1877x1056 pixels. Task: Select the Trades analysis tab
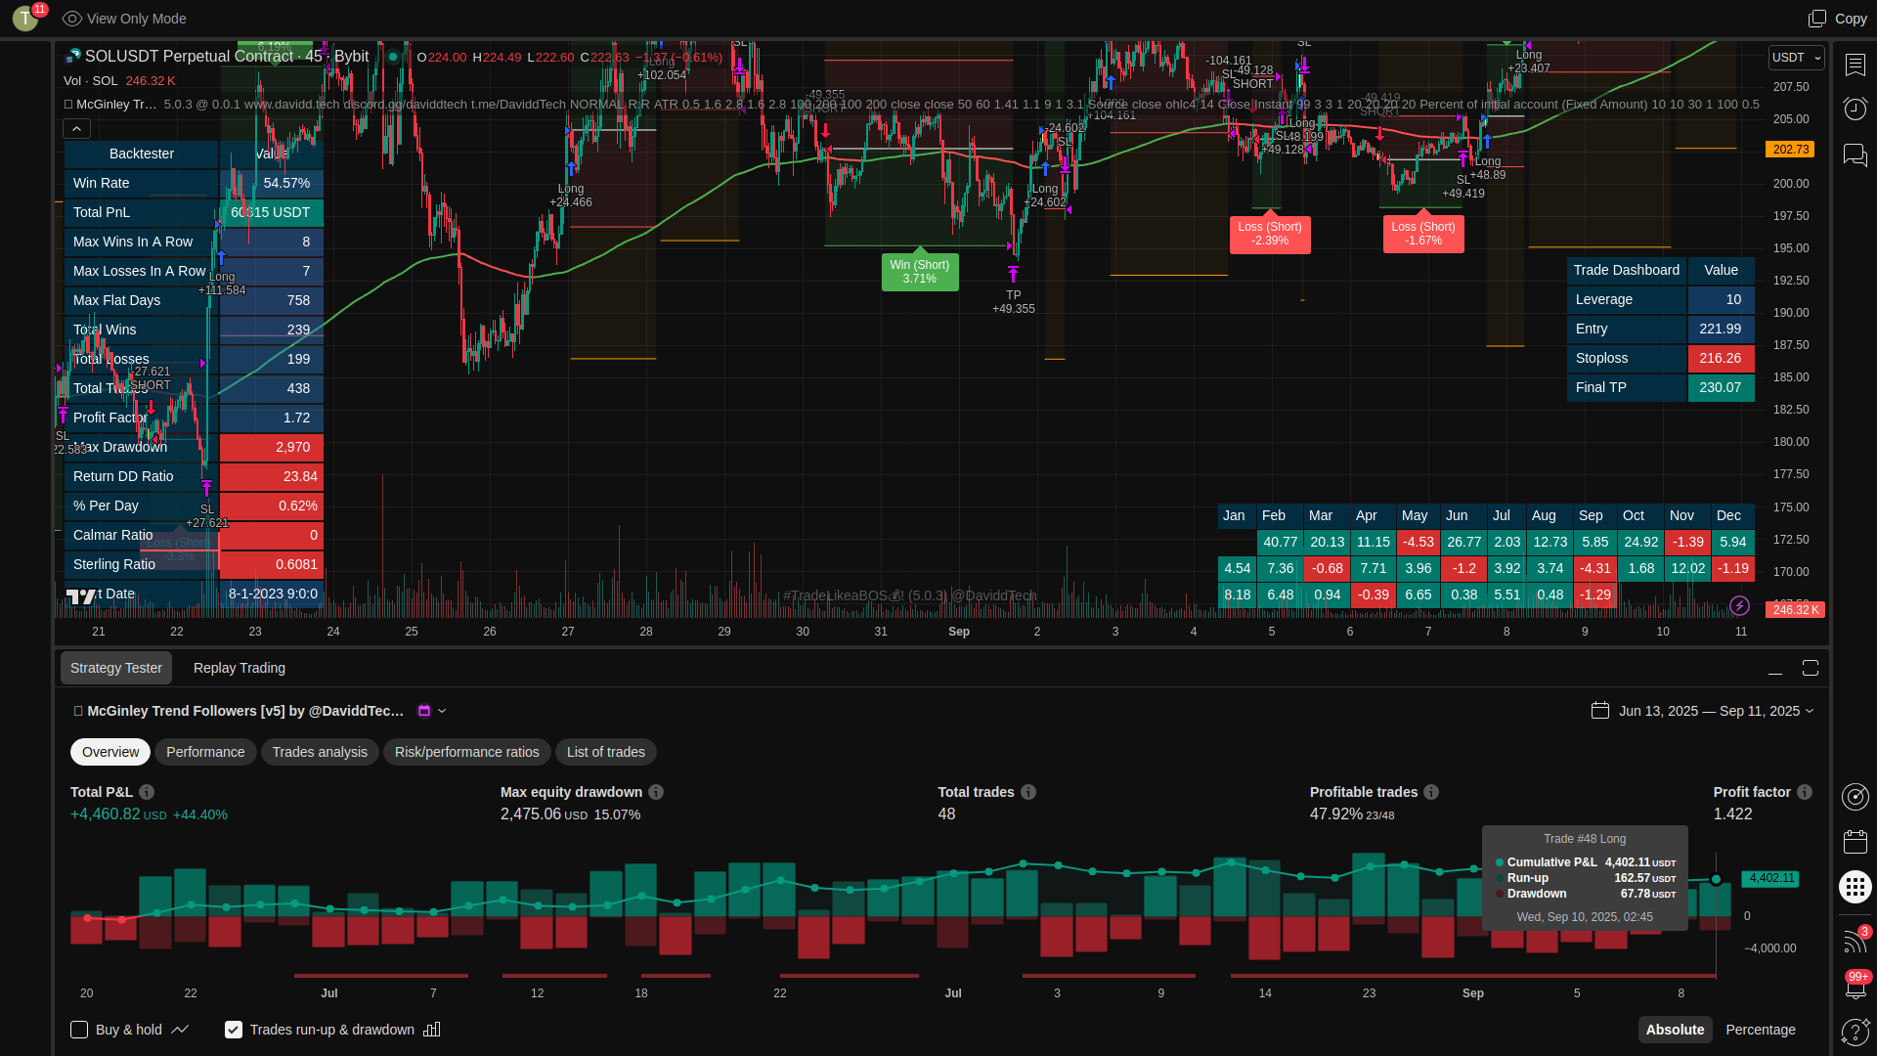pos(320,752)
